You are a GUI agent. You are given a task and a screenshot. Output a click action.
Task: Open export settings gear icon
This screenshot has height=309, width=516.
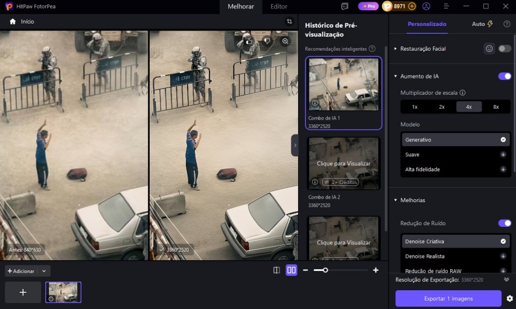coord(510,299)
